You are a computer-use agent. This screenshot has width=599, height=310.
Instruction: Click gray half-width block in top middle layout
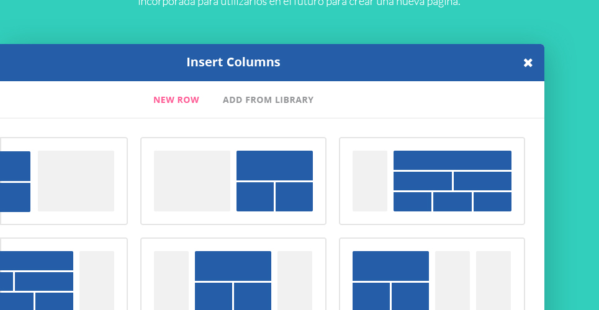click(x=192, y=181)
